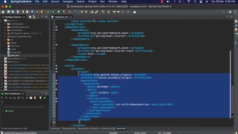The width and height of the screenshot is (238, 134).
Task: Click macOS Spotlight search icon
Action: tap(195, 1)
